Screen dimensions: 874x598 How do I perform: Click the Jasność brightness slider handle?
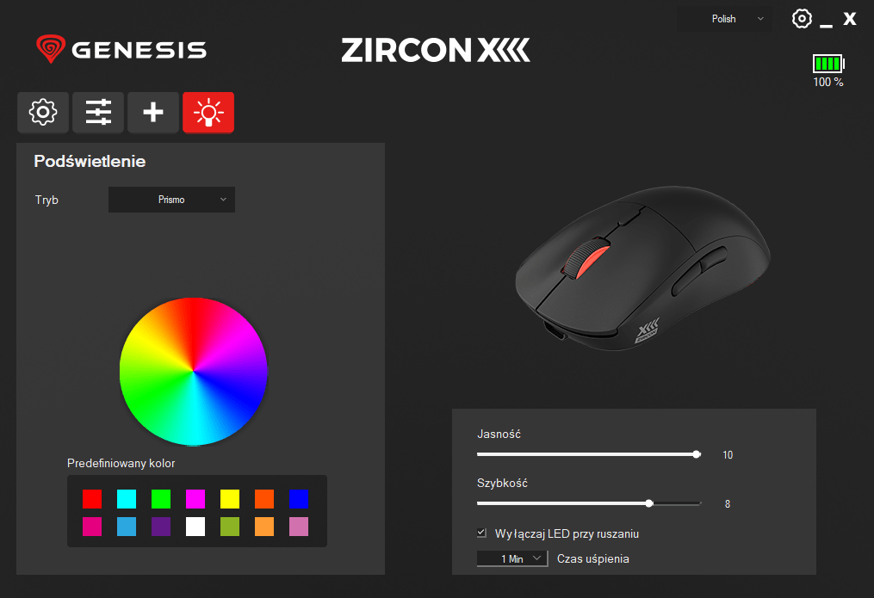697,454
